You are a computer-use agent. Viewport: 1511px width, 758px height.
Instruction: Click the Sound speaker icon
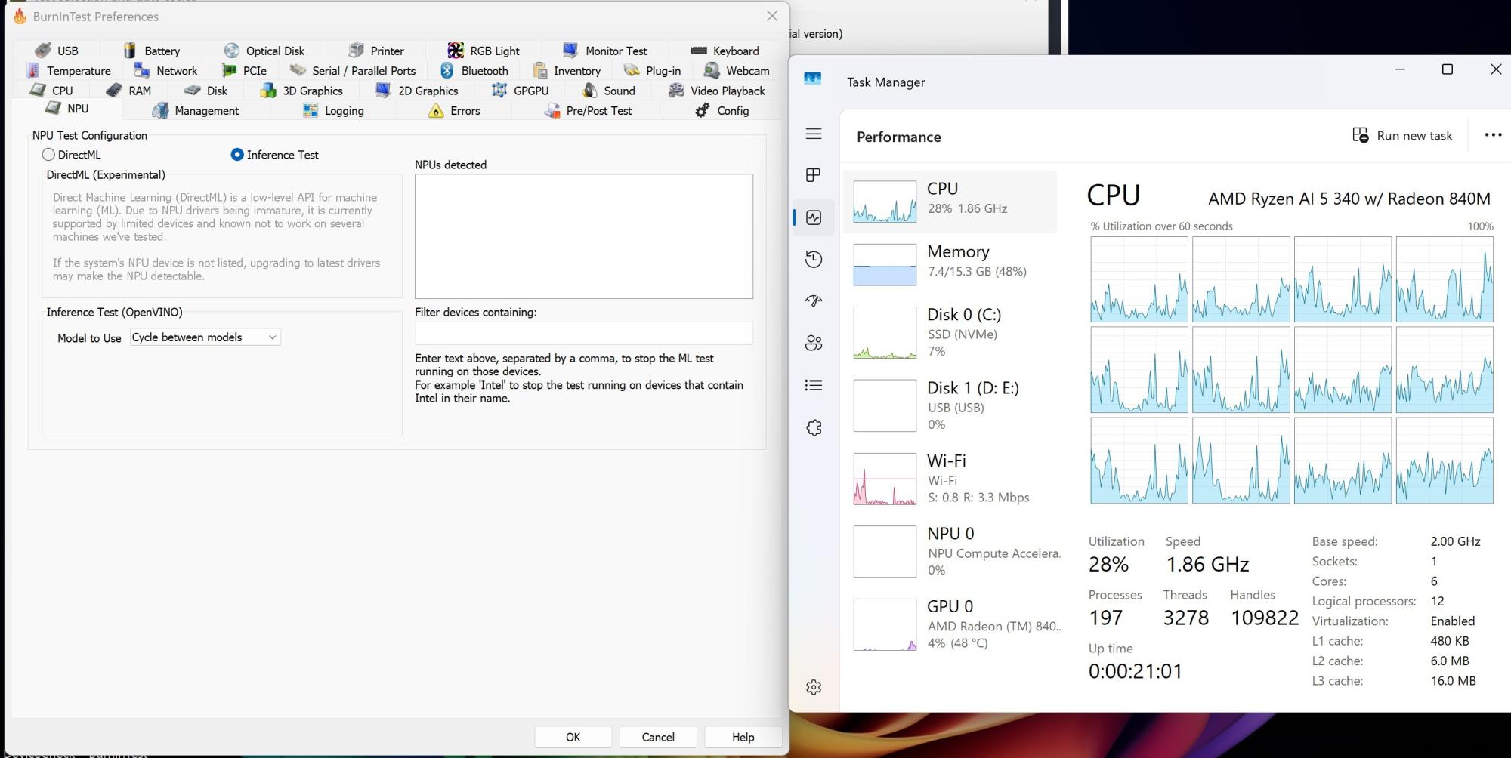[x=589, y=90]
